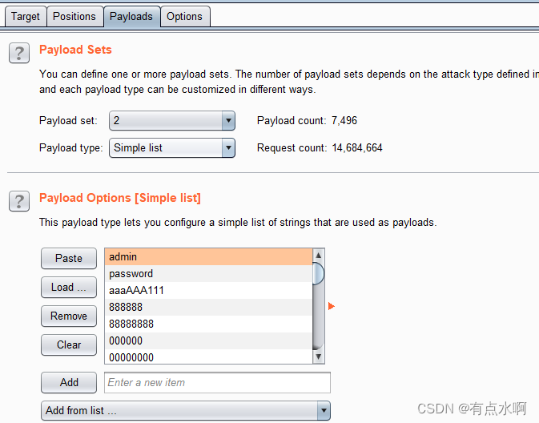Switch to the Positions tab
Screen dimensions: 539x423
pyautogui.click(x=74, y=17)
